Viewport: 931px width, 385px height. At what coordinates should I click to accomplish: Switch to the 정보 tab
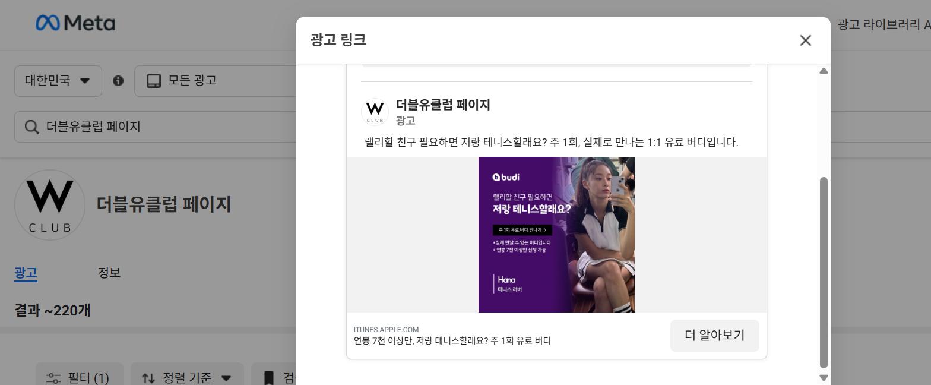click(109, 273)
